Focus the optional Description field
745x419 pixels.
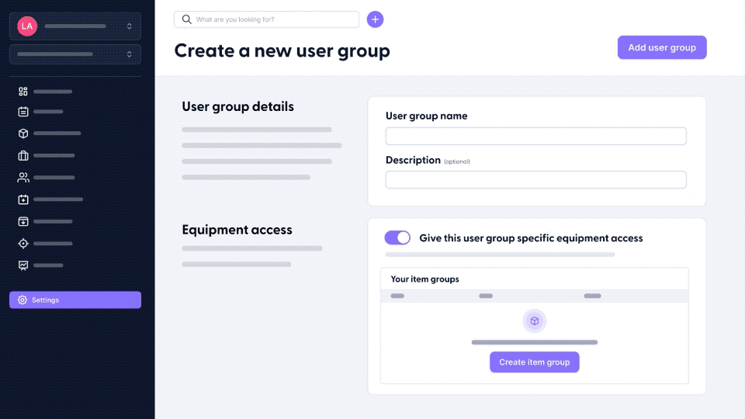536,179
